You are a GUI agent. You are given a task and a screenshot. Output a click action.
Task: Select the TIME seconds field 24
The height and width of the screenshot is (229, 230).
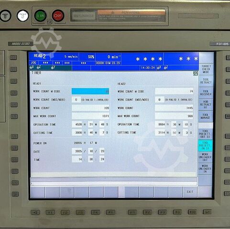point(102,159)
